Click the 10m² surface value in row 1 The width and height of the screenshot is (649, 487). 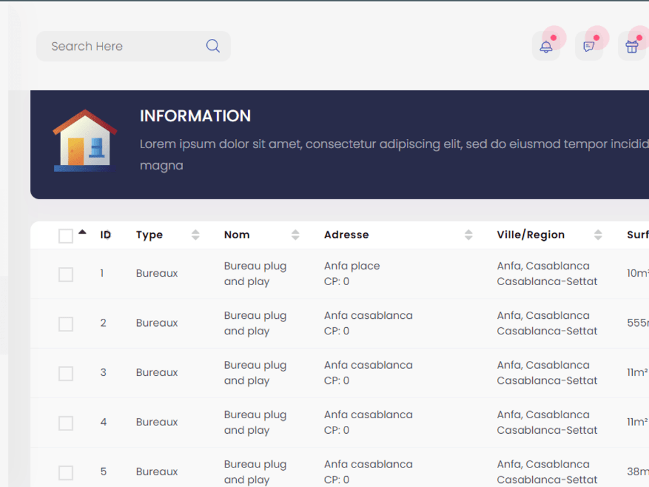tap(637, 273)
